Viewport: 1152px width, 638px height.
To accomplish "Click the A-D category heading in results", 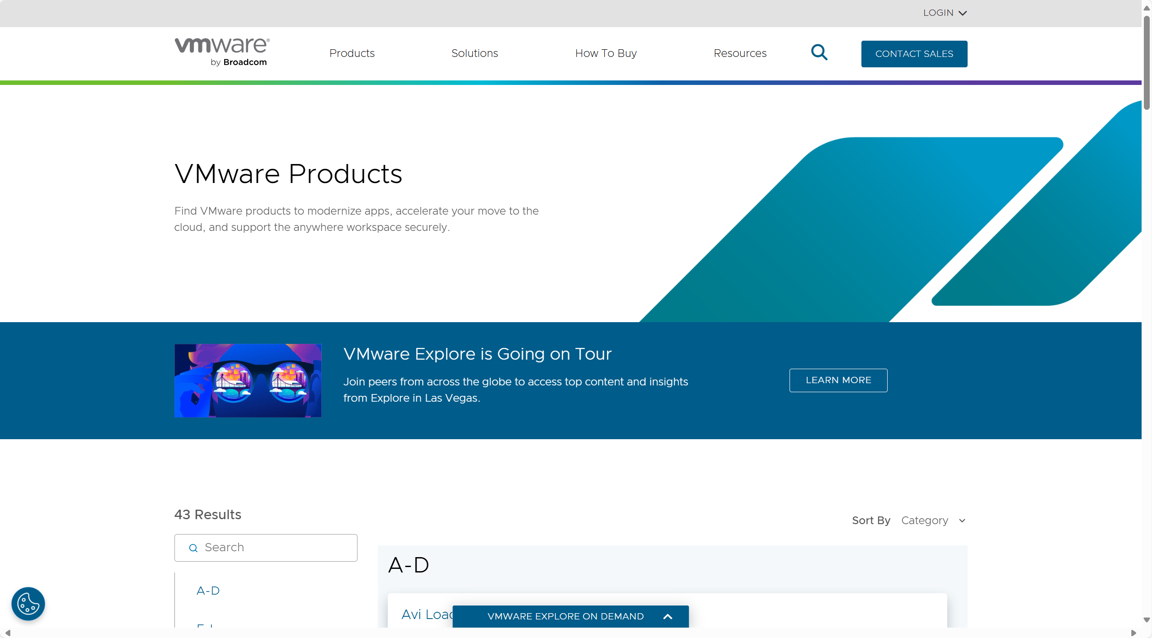I will tap(408, 564).
